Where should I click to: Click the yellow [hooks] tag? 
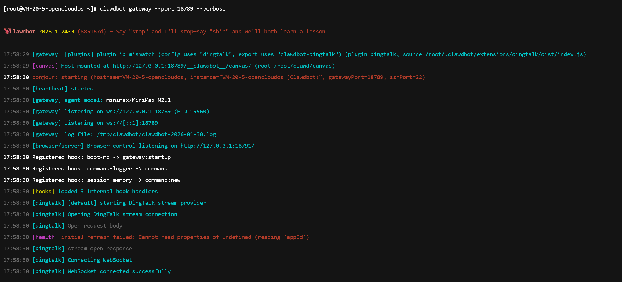pos(43,192)
